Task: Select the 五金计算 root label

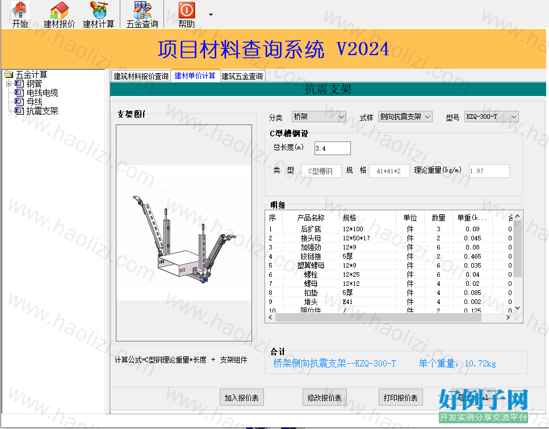Action: [x=32, y=74]
